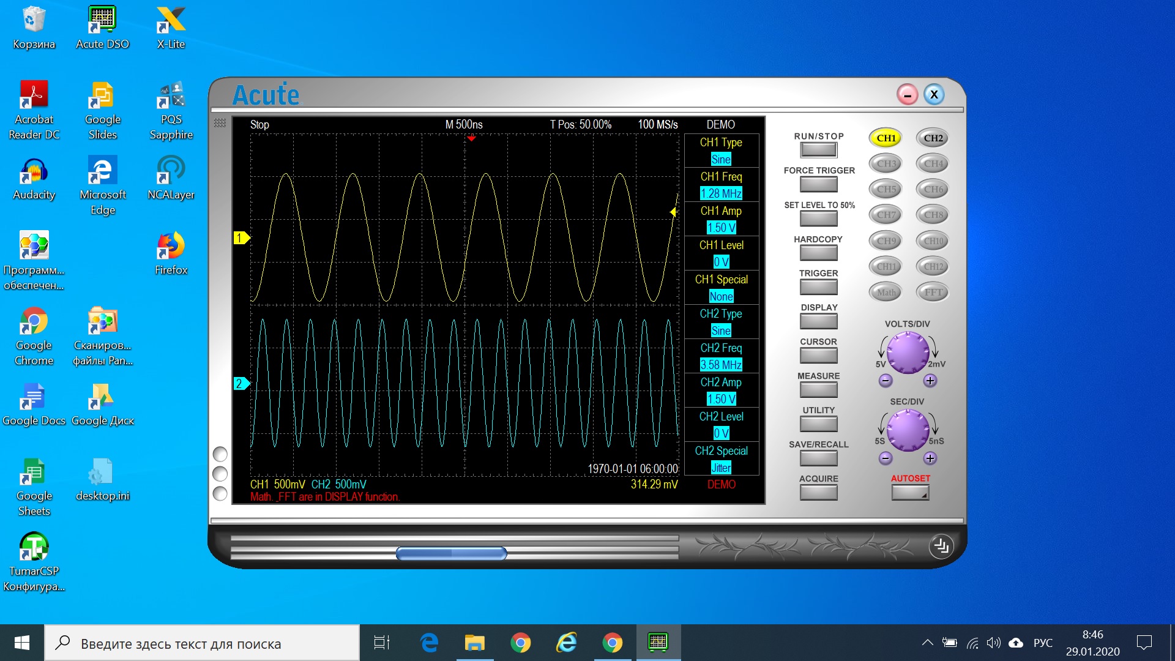Click the VOLTS/DIV plus button

930,381
